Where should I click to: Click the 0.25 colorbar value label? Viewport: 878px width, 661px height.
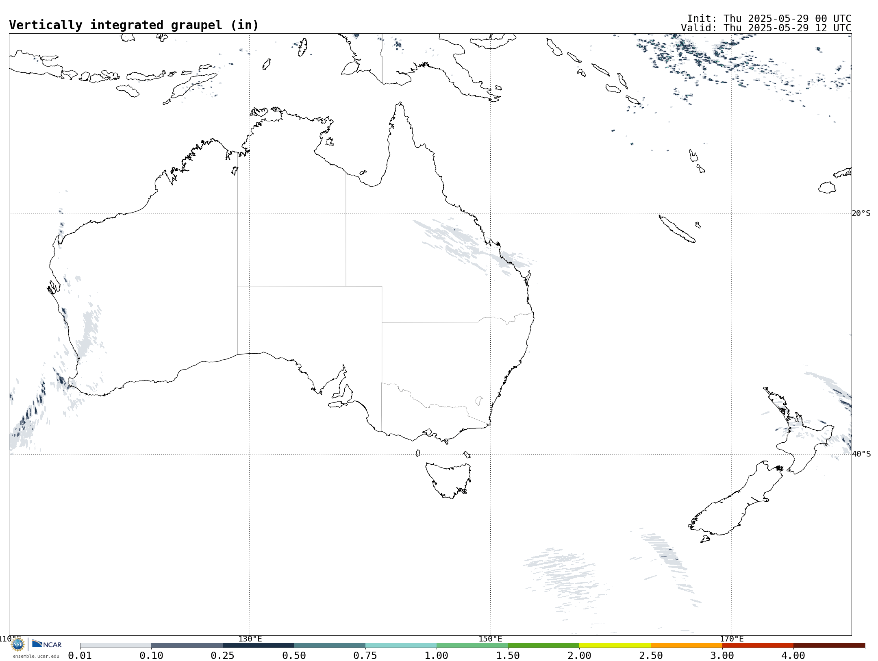(223, 656)
